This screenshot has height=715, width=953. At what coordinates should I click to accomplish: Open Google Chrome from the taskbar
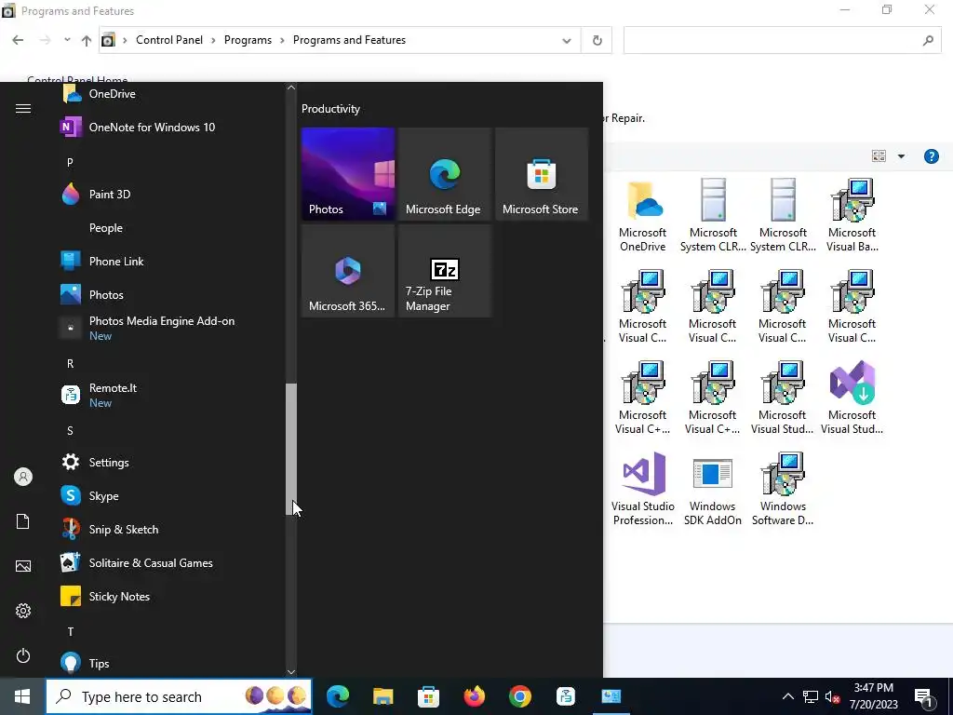519,696
